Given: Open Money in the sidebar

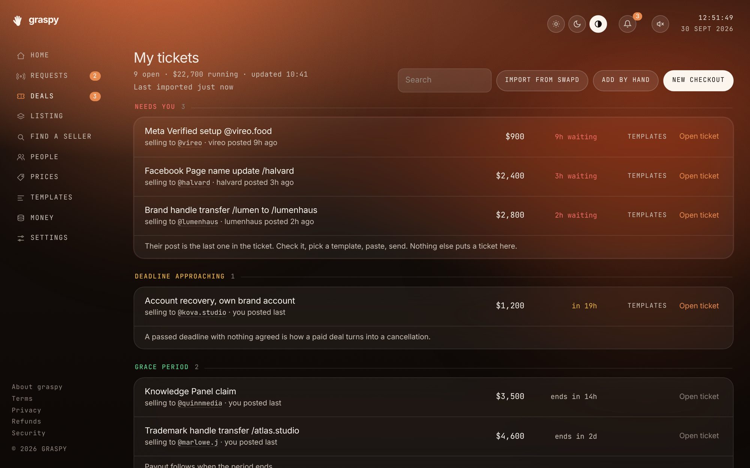Looking at the screenshot, I should pyautogui.click(x=35, y=218).
